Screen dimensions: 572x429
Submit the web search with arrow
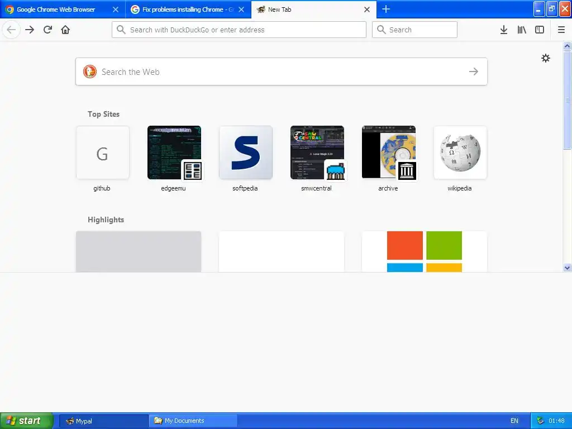pyautogui.click(x=474, y=71)
